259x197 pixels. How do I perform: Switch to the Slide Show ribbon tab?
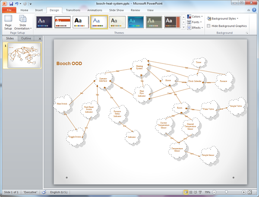coord(117,10)
